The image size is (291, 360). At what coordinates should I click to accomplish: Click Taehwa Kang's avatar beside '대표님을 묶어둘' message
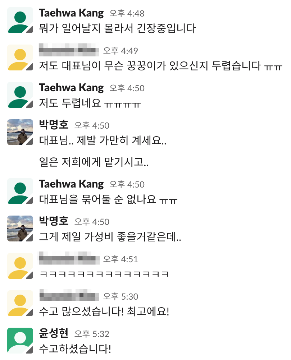[20, 191]
